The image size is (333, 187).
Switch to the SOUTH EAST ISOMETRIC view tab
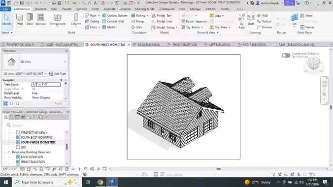tap(62, 45)
